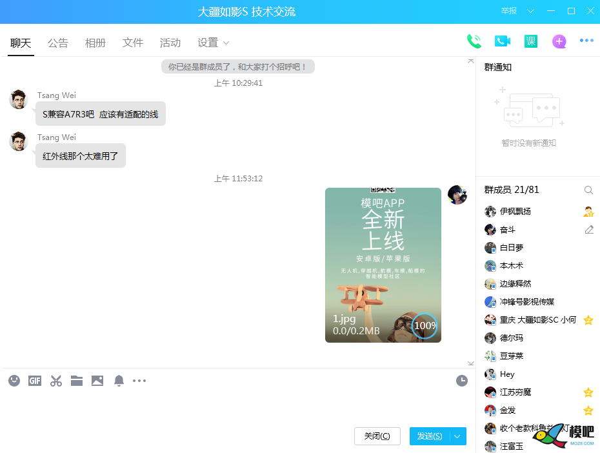Open the group class icon
Image resolution: width=600 pixels, height=453 pixels.
531,41
